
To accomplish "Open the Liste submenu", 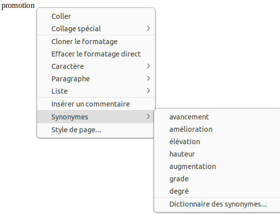I will [96, 91].
